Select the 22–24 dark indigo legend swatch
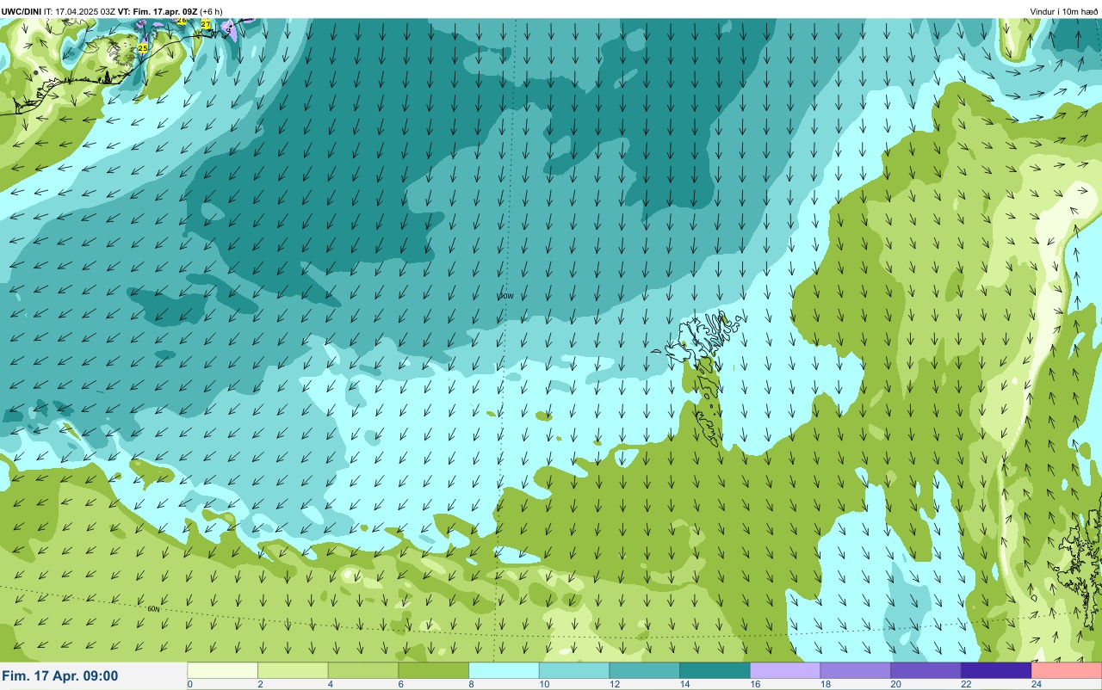Viewport: 1102px width, 690px height. [x=996, y=670]
